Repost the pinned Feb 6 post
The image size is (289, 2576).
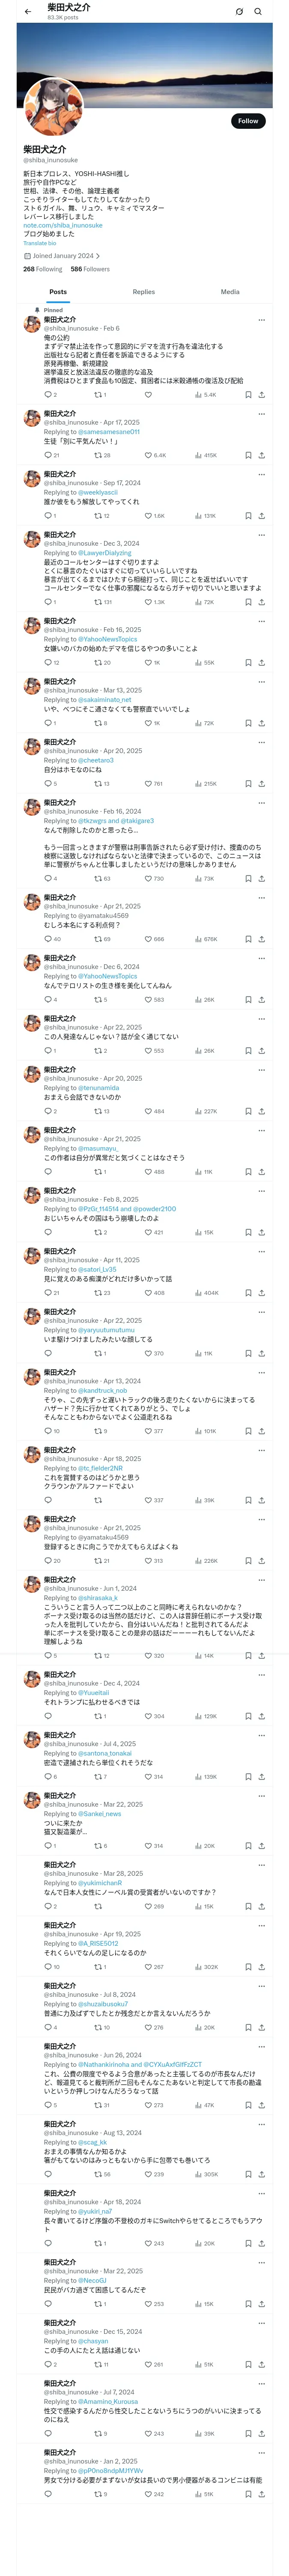[x=98, y=395]
